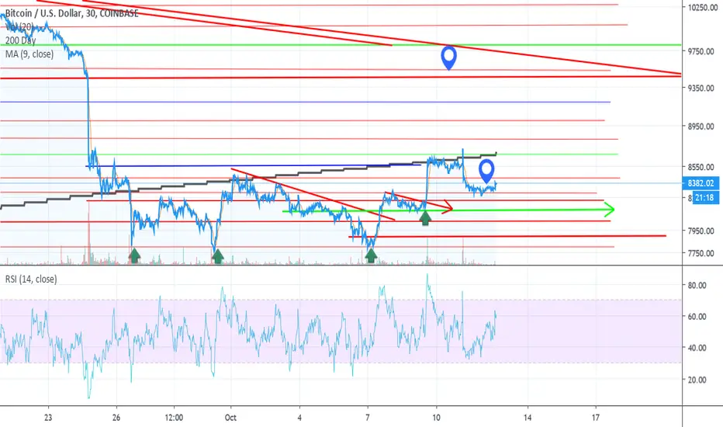Click the 23 date label on the time axis
The image size is (723, 427).
point(48,418)
